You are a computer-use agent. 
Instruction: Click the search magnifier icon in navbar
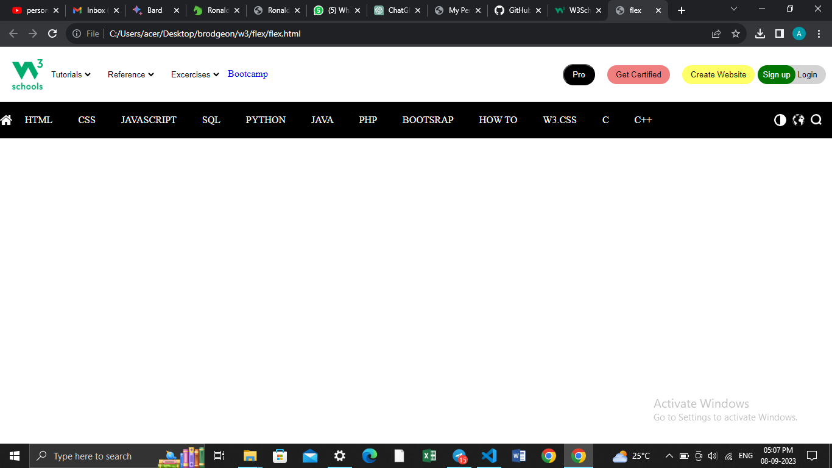tap(816, 120)
